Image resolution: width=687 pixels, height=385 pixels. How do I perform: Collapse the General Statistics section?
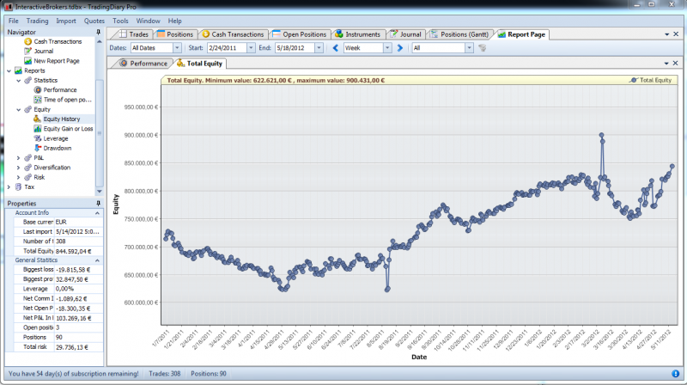97,260
